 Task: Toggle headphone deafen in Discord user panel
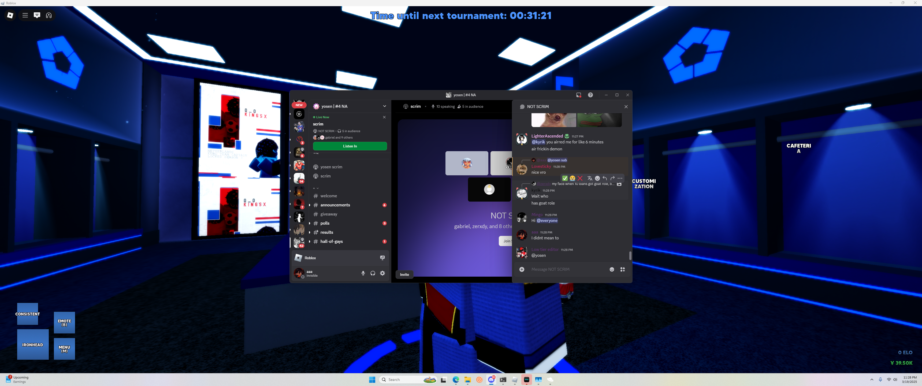pyautogui.click(x=373, y=273)
